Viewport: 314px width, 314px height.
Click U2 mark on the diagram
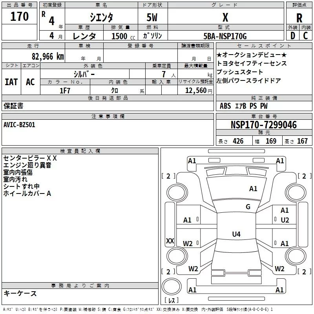click(285, 220)
